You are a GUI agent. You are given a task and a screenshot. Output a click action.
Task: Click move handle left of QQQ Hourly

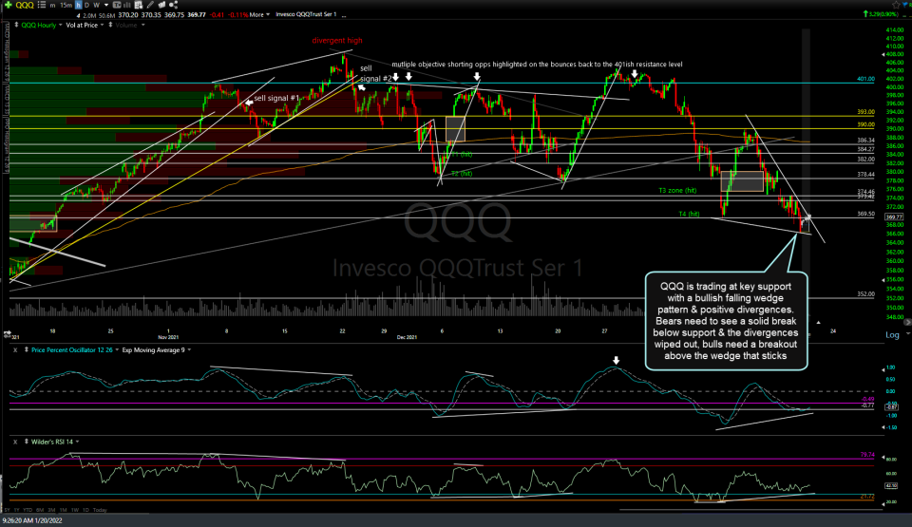16,25
